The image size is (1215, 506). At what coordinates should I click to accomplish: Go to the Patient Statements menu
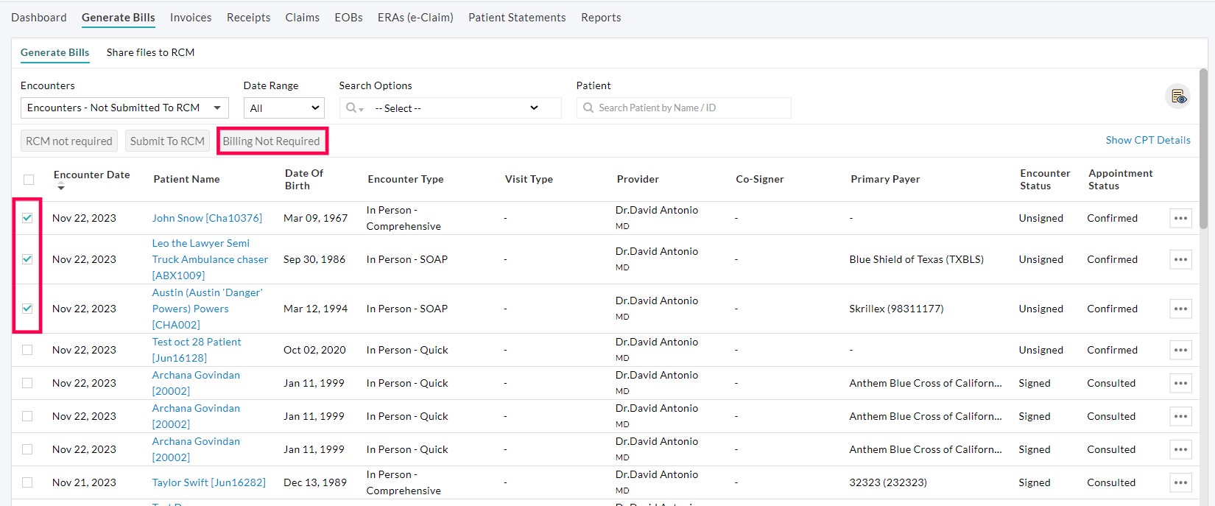coord(517,18)
